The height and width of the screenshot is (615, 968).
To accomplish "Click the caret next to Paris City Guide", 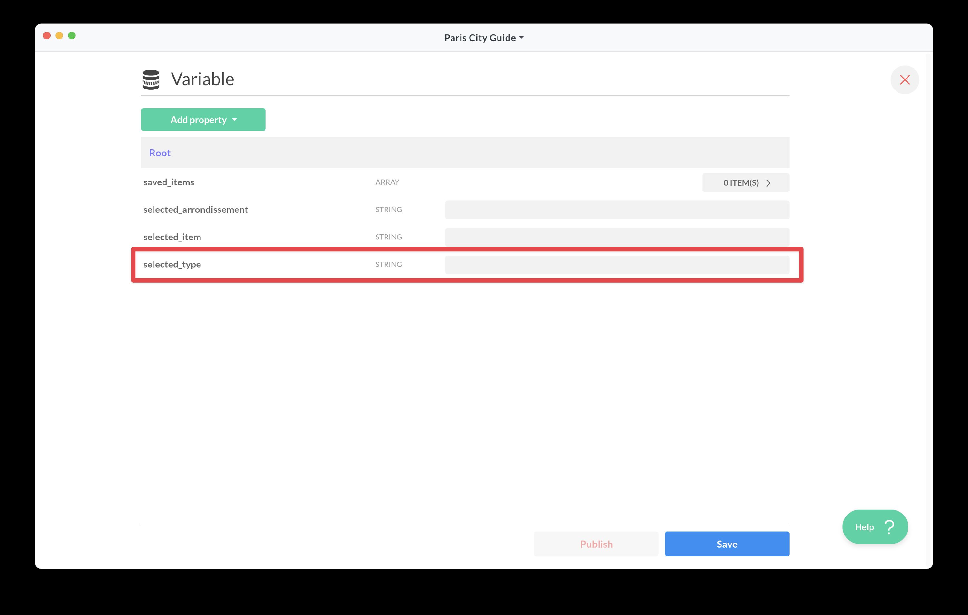I will tap(521, 37).
